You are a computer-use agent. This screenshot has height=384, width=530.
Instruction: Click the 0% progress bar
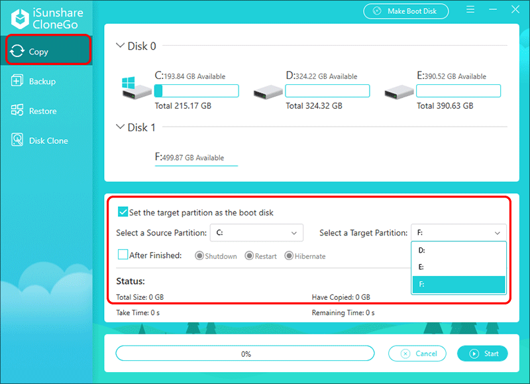(x=245, y=353)
